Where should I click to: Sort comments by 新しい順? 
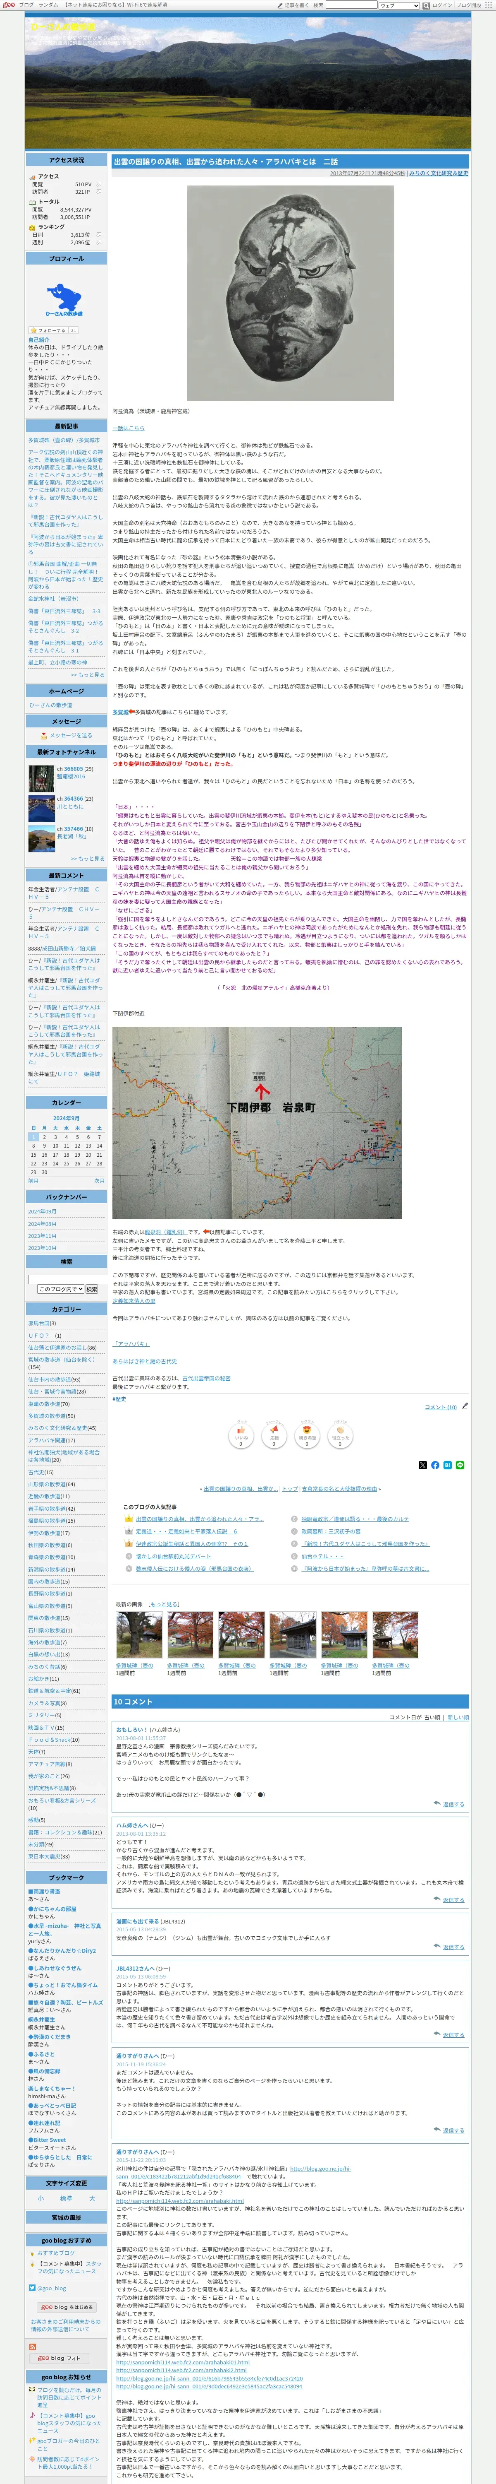pos(458,1717)
